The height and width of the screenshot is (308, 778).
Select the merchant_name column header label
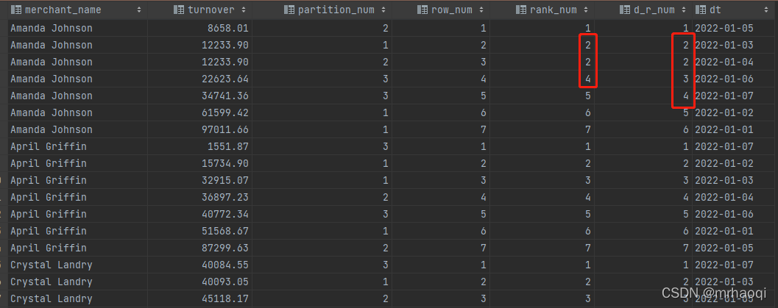point(63,10)
